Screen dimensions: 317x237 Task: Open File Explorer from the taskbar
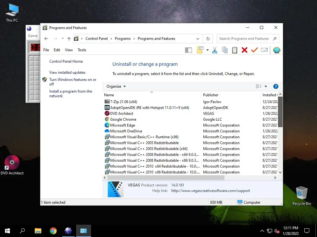click(x=38, y=231)
